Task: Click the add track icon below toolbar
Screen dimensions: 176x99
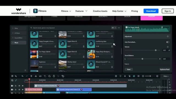Action: pyautogui.click(x=12, y=80)
